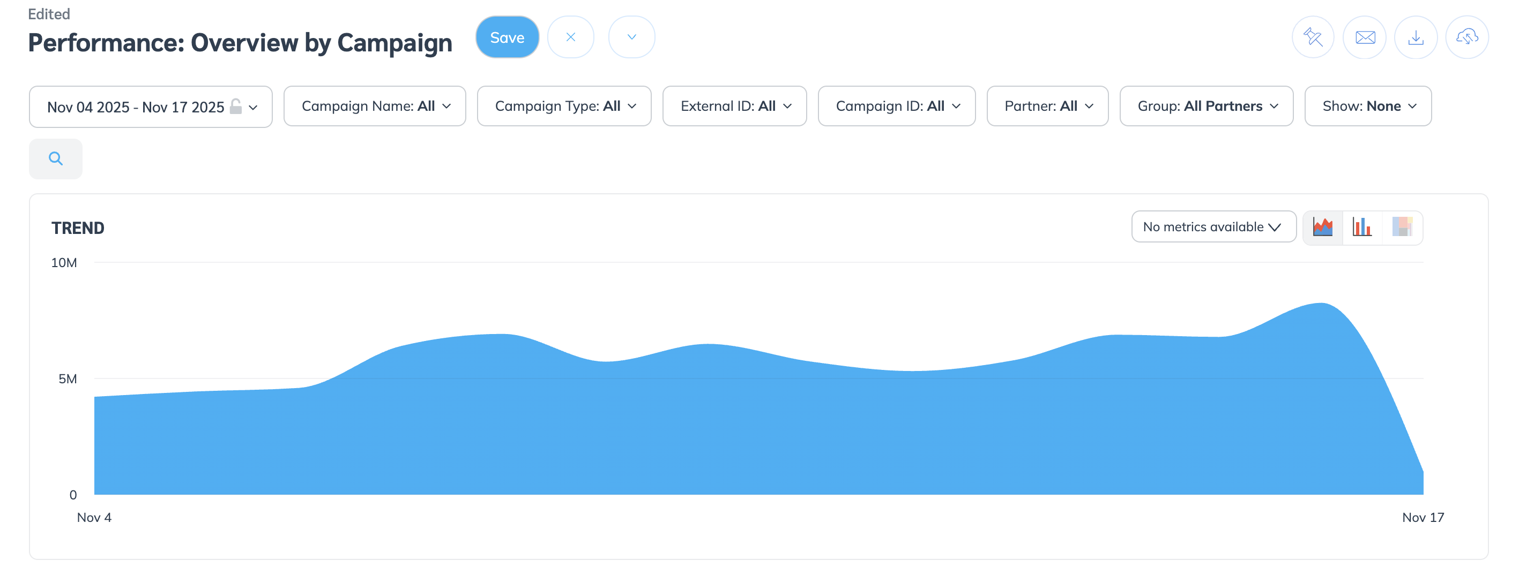Open the Campaign ID filter
The width and height of the screenshot is (1519, 576).
tap(896, 106)
